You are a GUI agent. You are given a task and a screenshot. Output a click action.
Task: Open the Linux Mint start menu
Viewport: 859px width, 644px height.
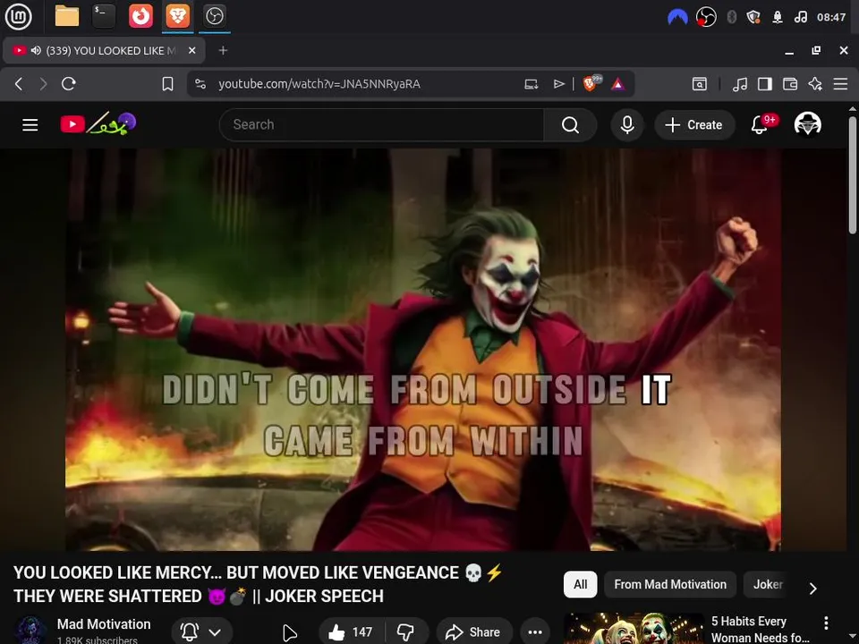(19, 16)
